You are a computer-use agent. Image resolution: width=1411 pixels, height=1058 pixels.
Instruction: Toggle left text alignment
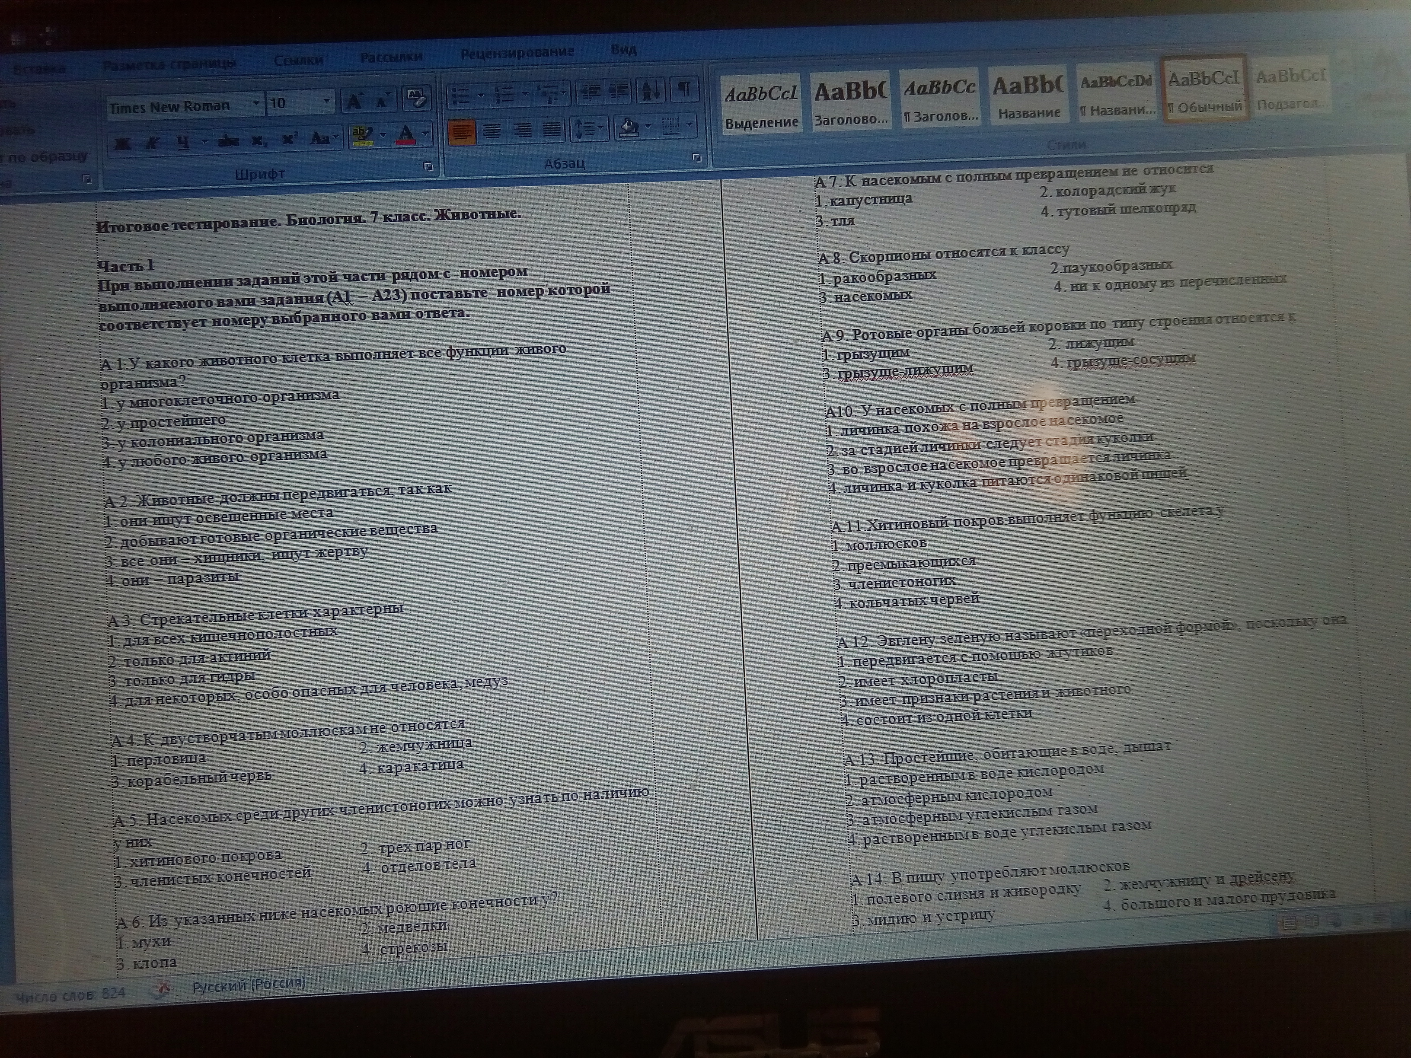coord(462,133)
